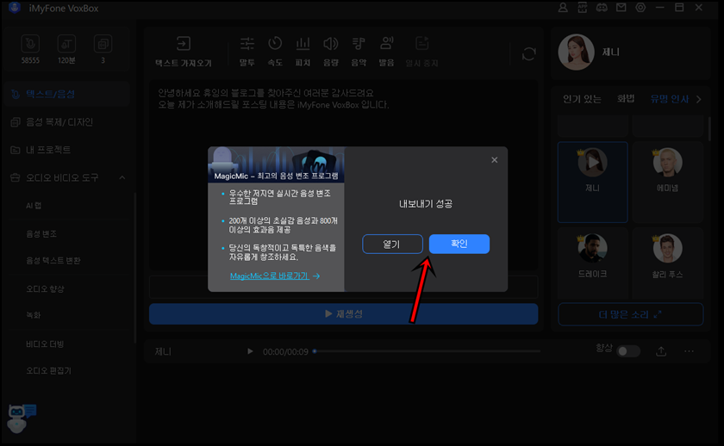The image size is (724, 446).
Task: Open 음성 텍스트 변환 tool
Action: 53,261
